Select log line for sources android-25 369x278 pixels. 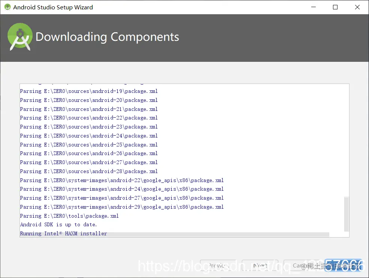click(x=89, y=145)
